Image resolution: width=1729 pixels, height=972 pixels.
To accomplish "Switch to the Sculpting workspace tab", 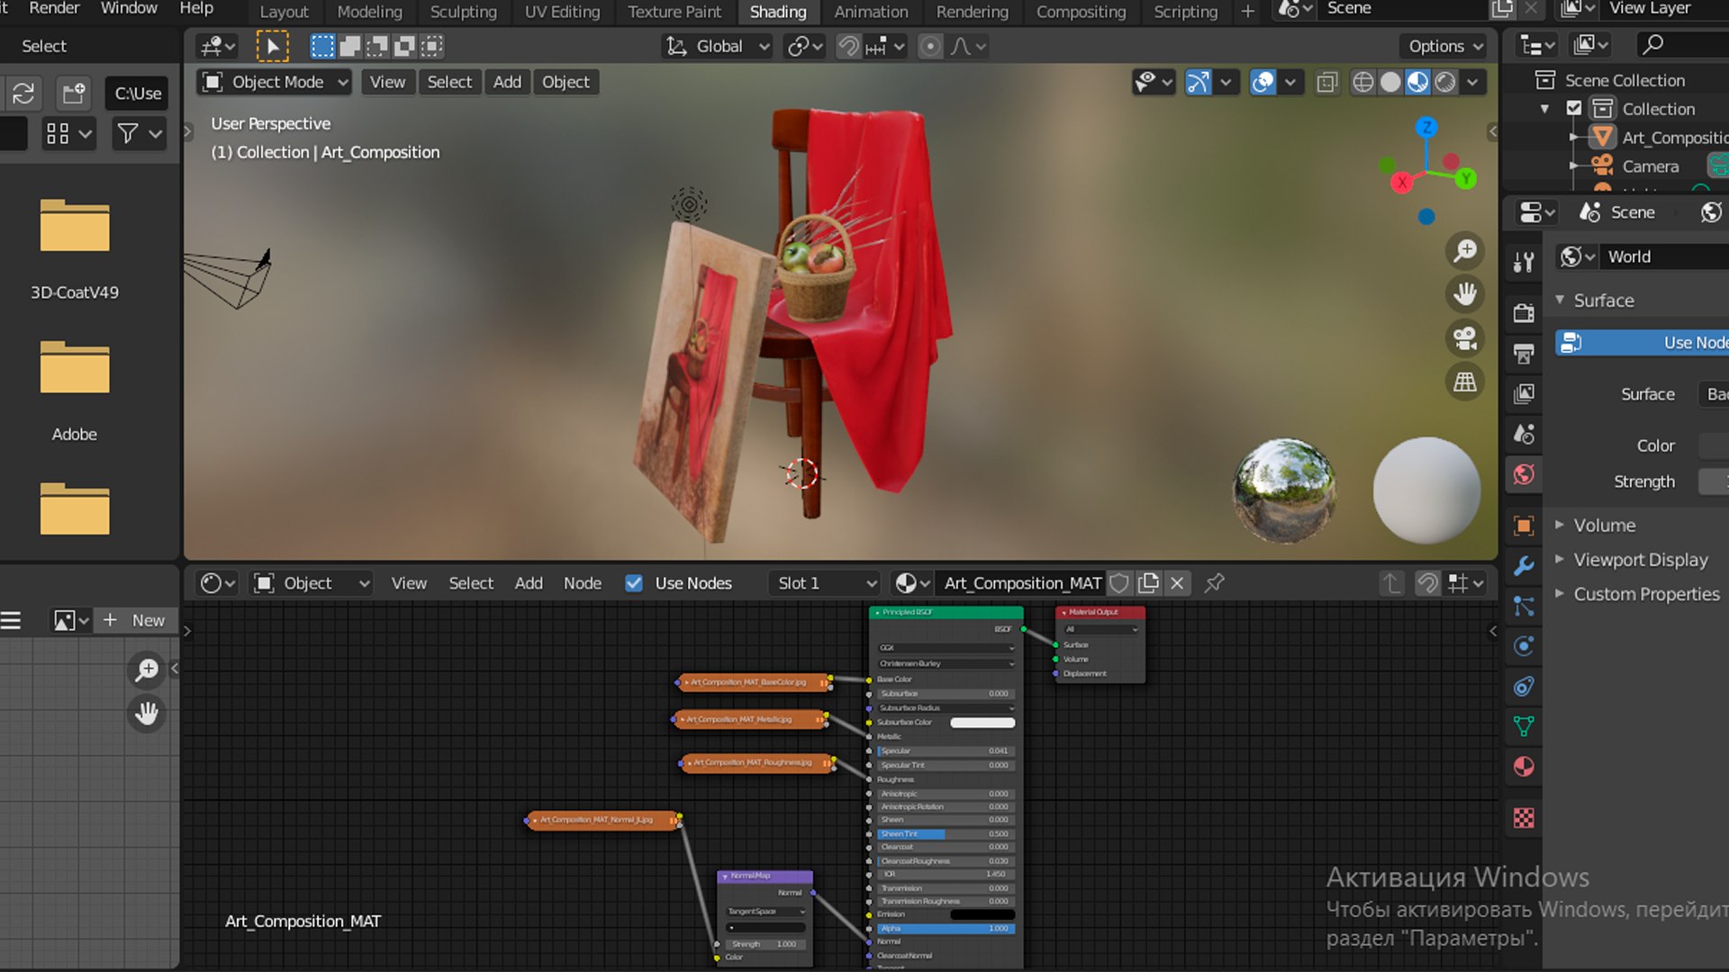I will tap(463, 12).
